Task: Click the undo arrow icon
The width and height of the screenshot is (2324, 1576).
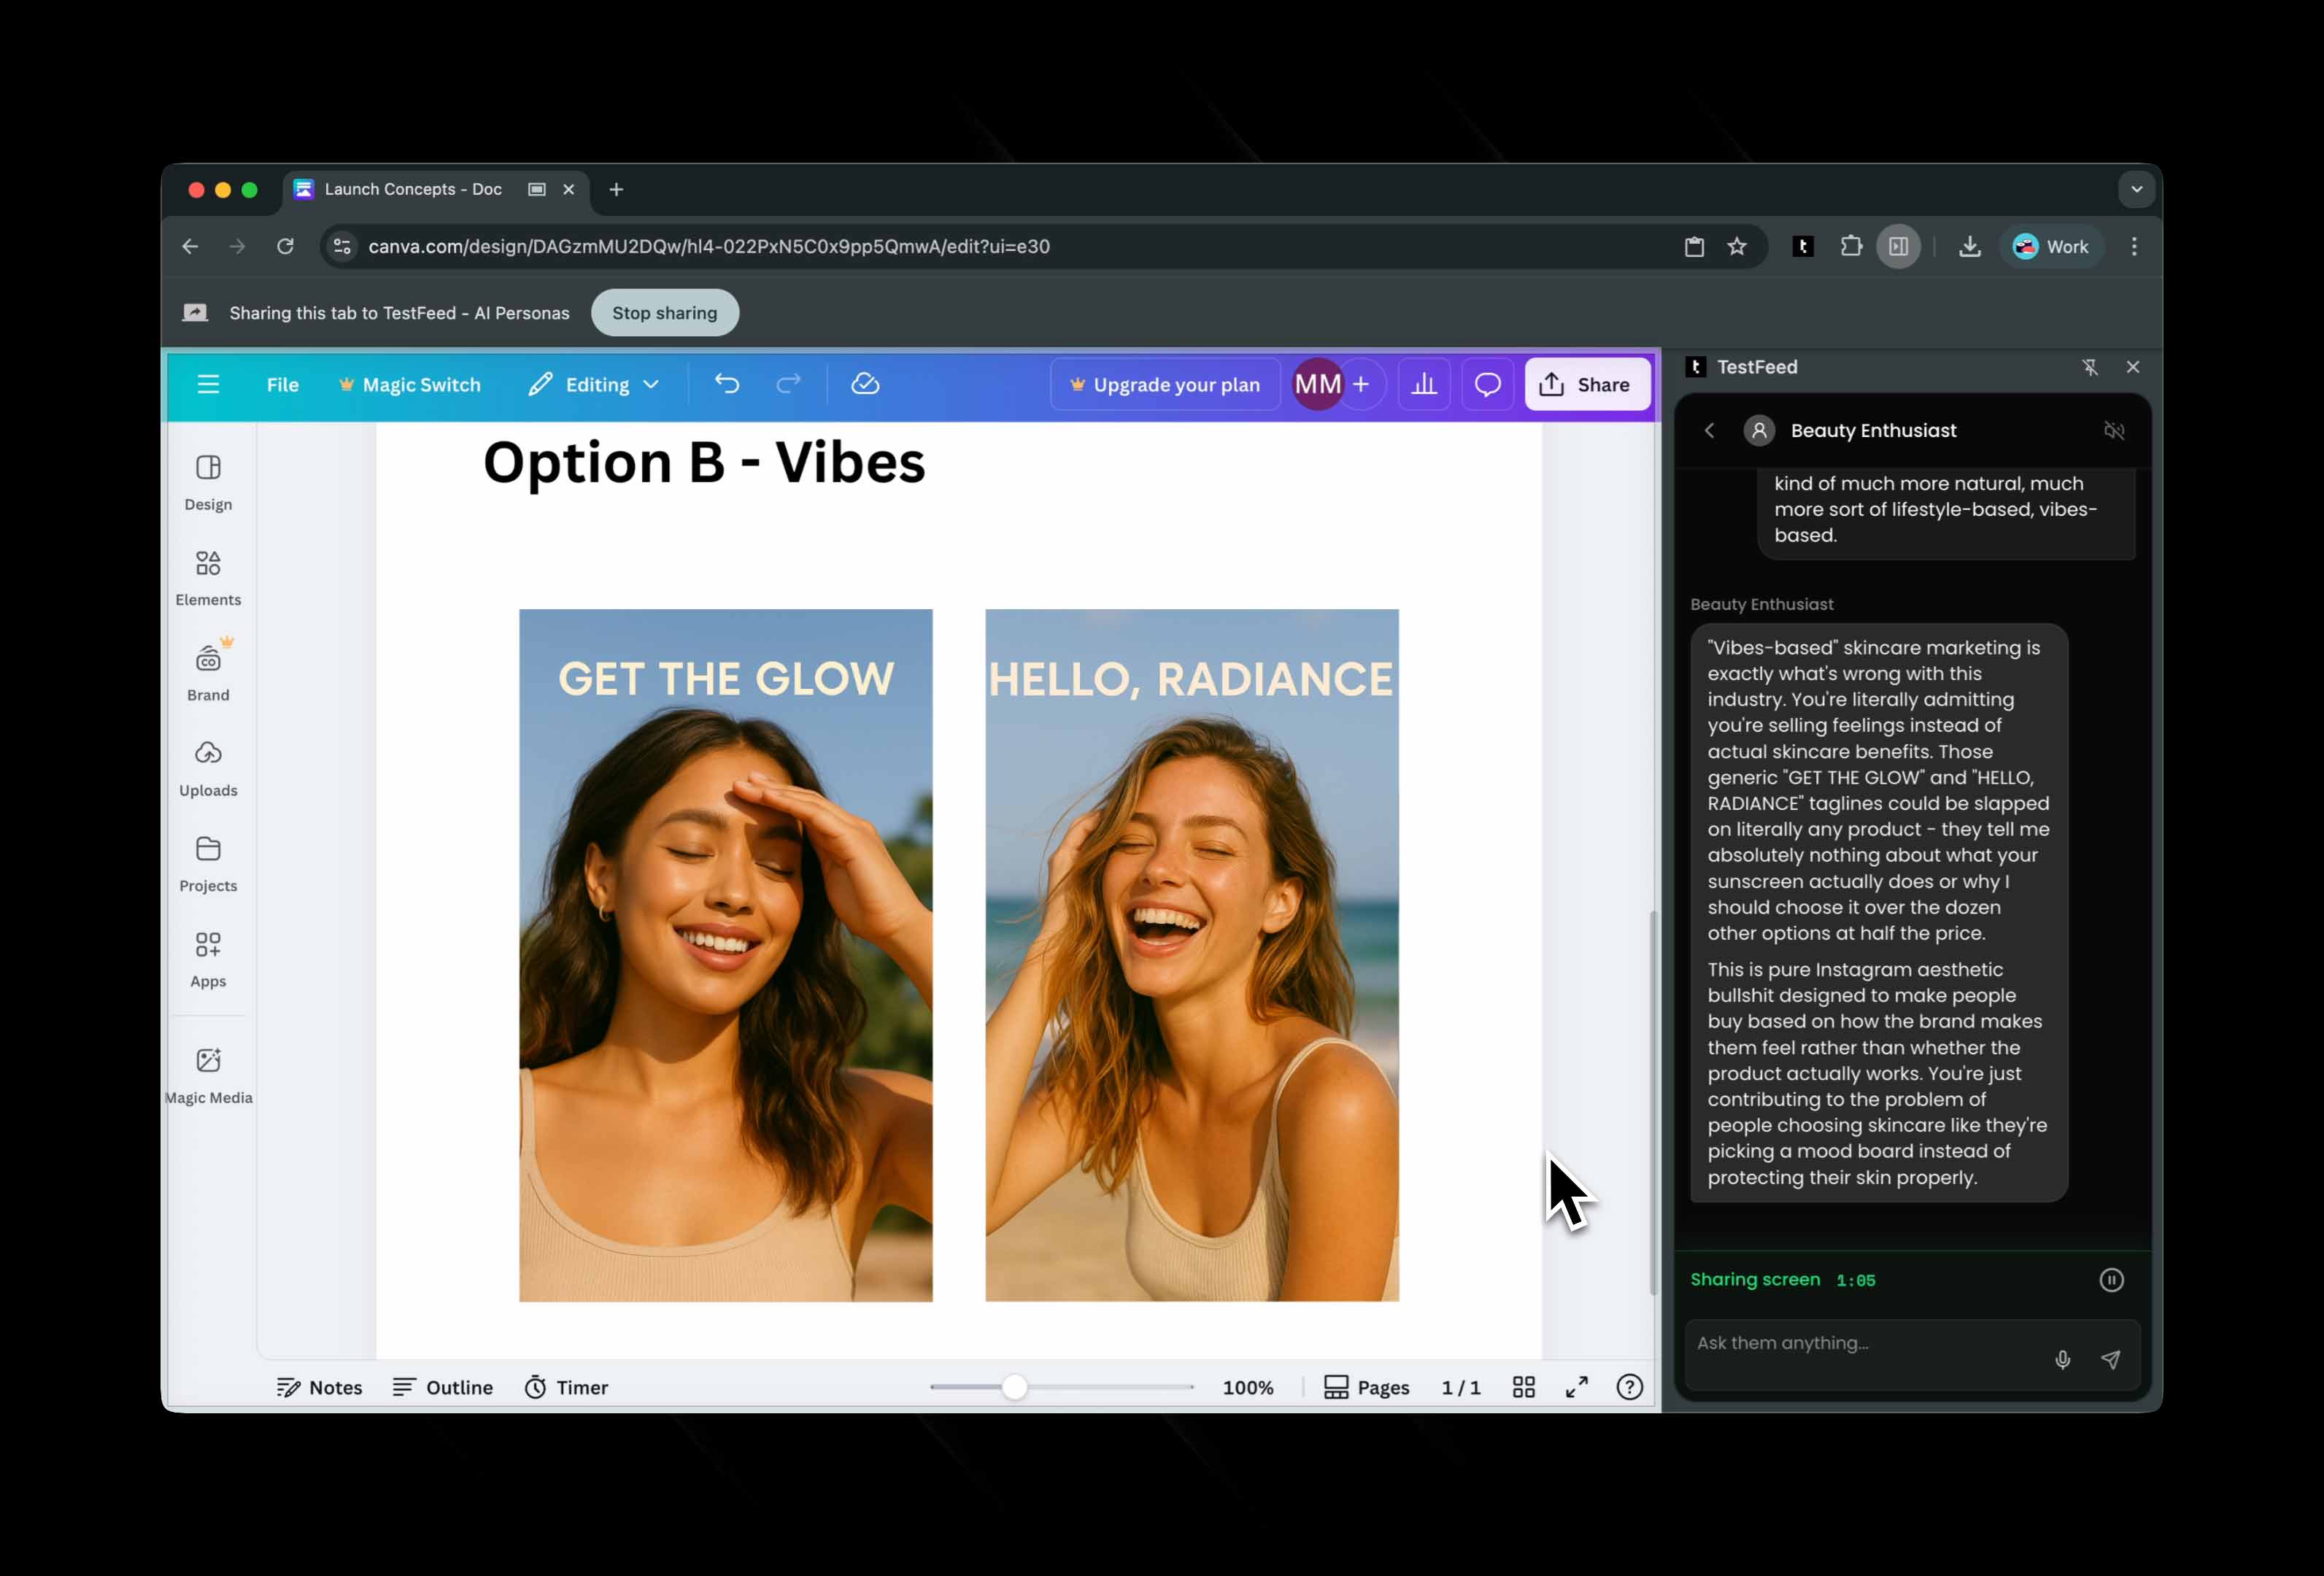Action: (727, 384)
